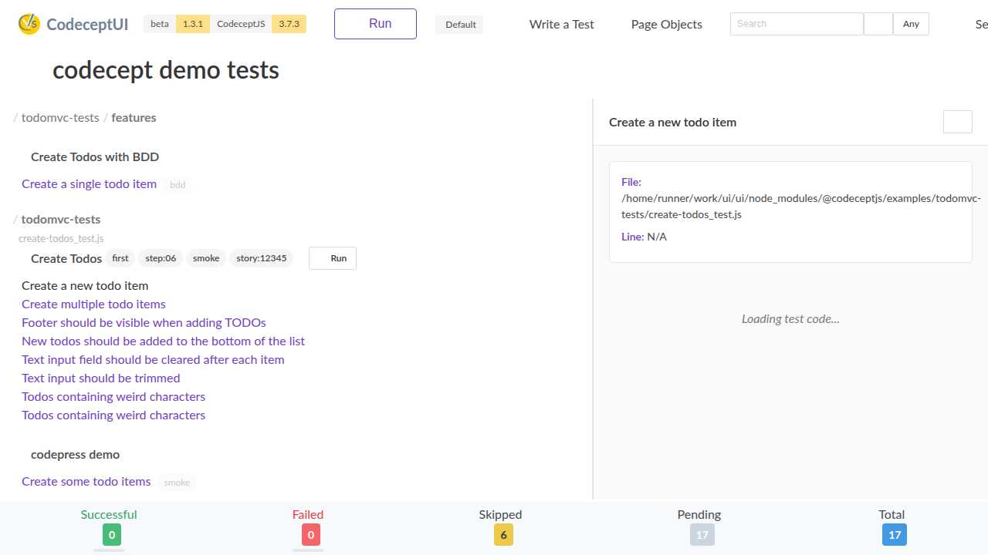Click the main Run button in the header
The image size is (988, 555).
tap(375, 24)
